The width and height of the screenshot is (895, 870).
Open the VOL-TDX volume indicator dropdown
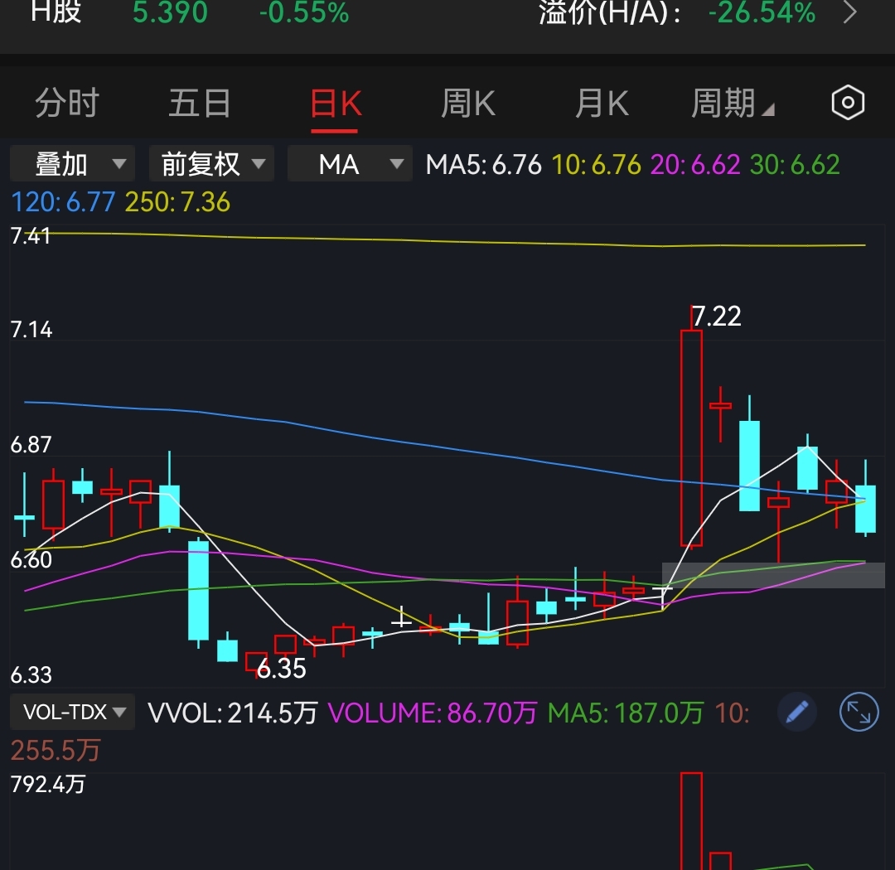(72, 712)
